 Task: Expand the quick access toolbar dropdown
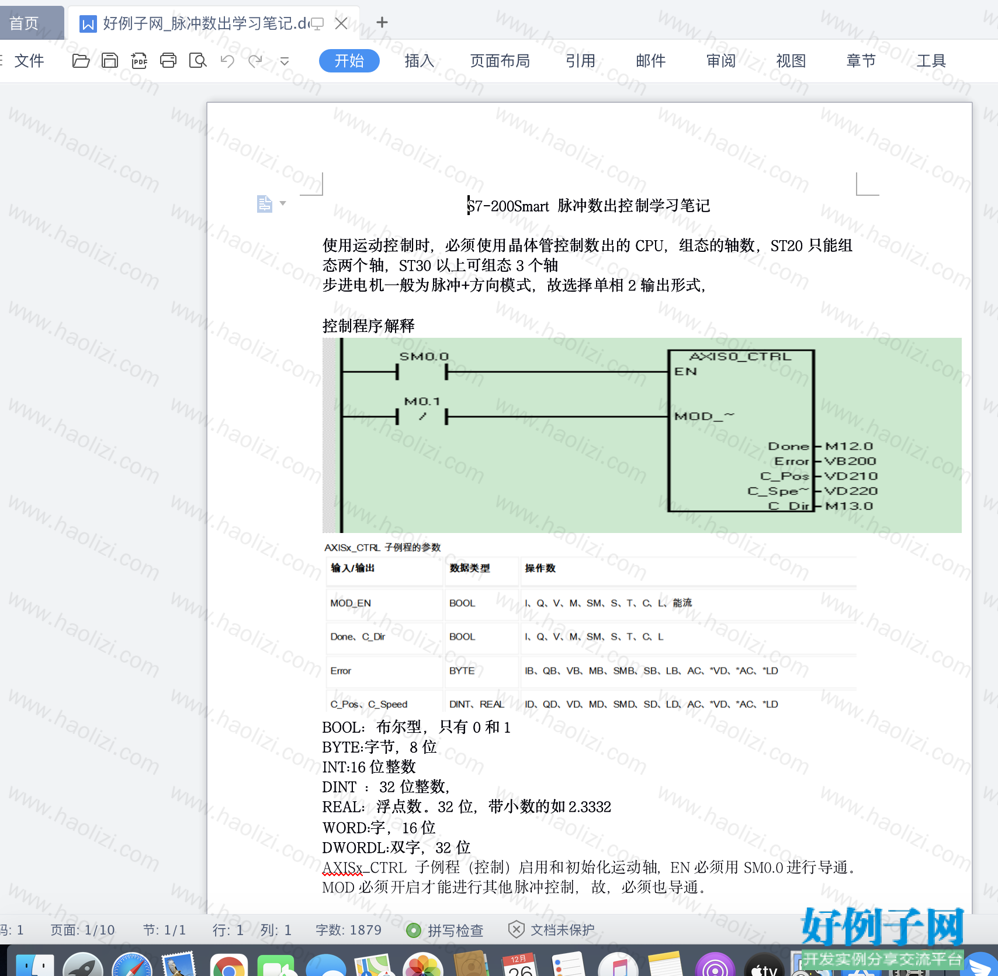[285, 61]
